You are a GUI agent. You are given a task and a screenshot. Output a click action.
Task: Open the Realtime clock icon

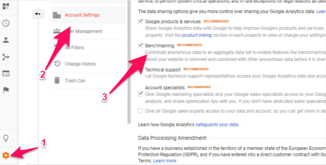pyautogui.click(x=6, y=23)
